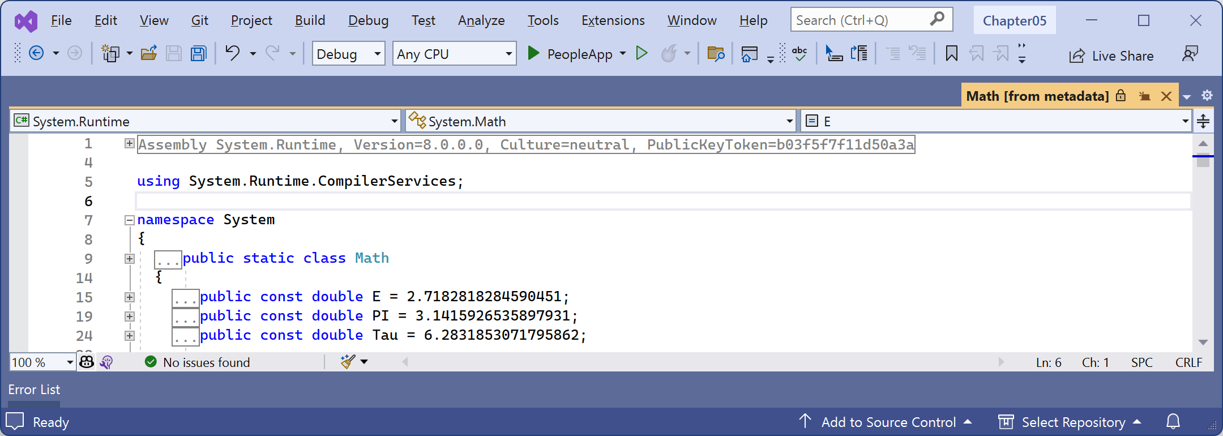Click the split editor window icon
1223x436 pixels.
pos(1203,121)
